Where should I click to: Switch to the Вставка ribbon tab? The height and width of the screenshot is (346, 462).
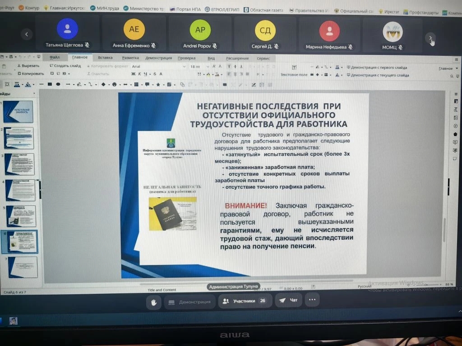[105, 58]
